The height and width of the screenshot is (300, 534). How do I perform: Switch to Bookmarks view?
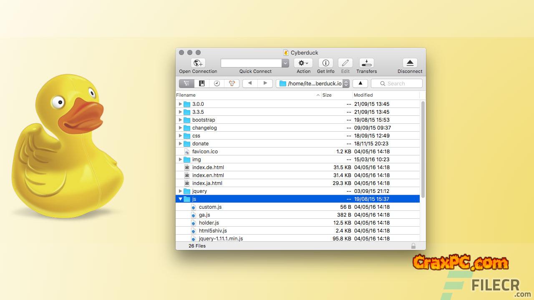click(202, 83)
